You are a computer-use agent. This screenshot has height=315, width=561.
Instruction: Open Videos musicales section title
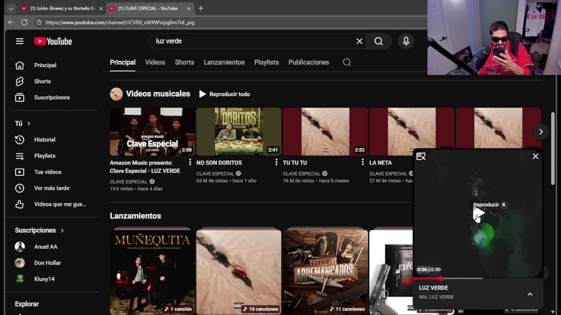(158, 94)
